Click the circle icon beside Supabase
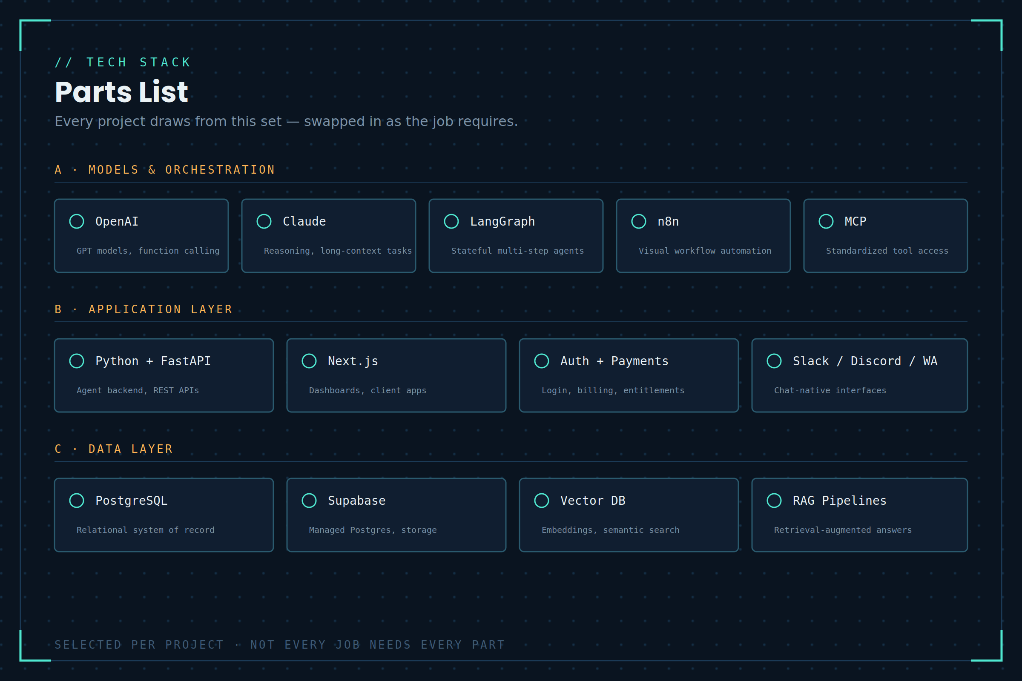The image size is (1022, 681). 309,501
